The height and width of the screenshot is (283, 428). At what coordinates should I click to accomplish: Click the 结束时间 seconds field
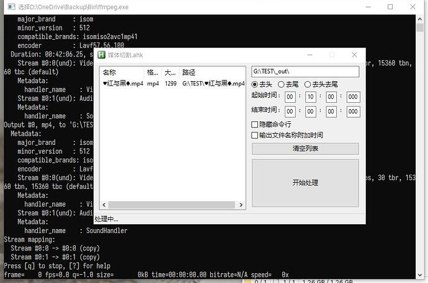point(331,111)
